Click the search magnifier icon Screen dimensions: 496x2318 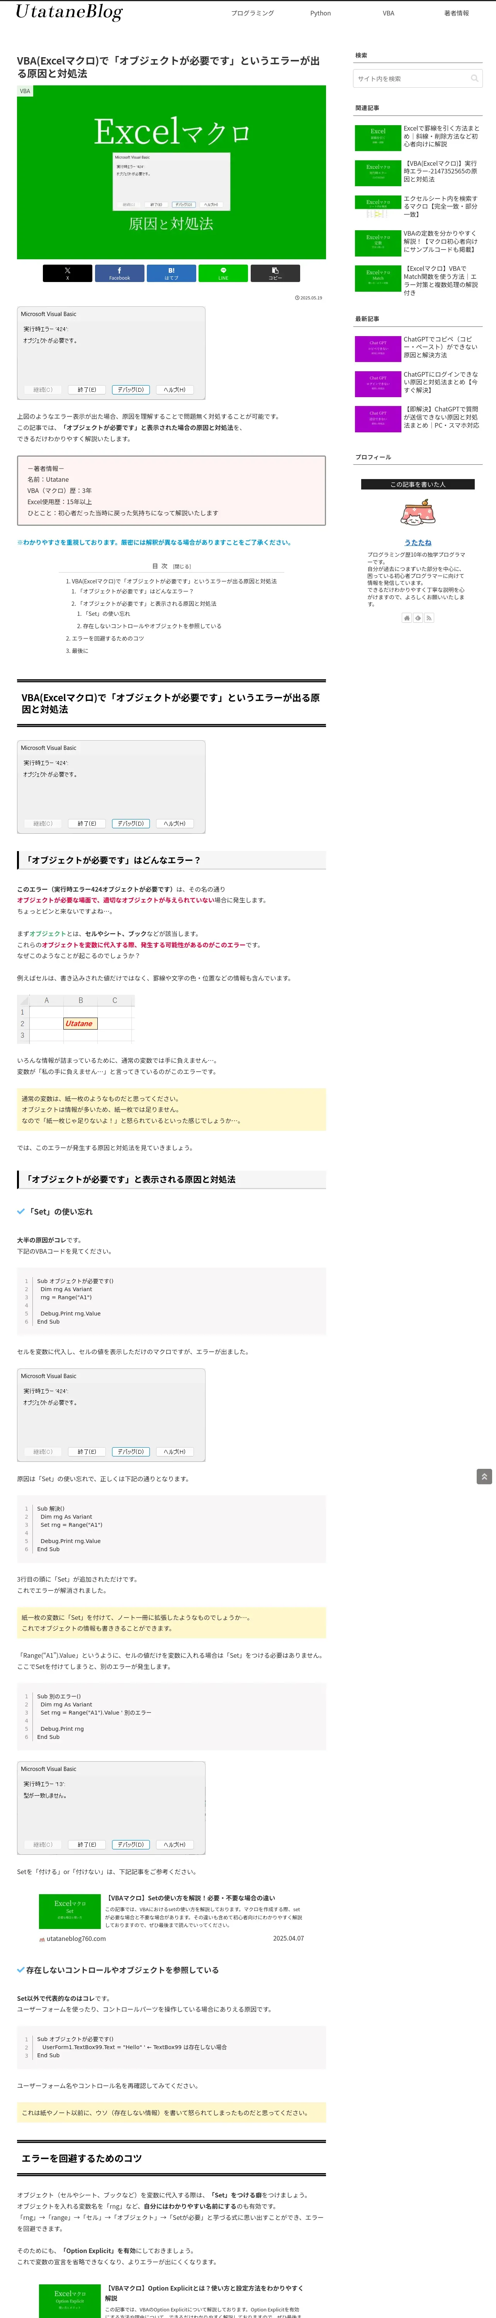point(474,78)
